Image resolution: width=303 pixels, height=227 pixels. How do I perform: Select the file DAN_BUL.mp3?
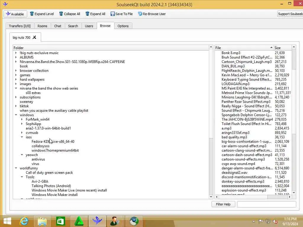point(233,66)
